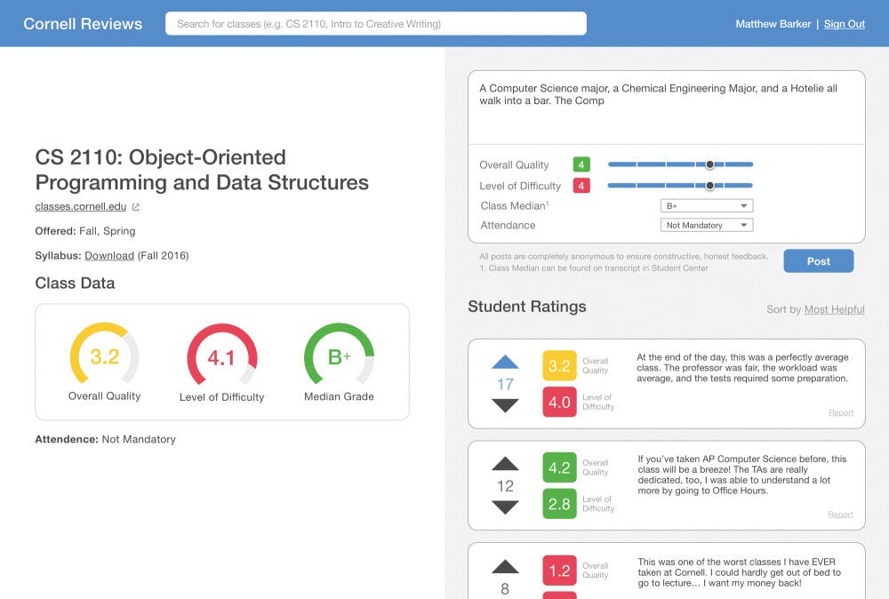The image size is (889, 599).
Task: Downvote the review with 12 votes
Action: coord(505,507)
